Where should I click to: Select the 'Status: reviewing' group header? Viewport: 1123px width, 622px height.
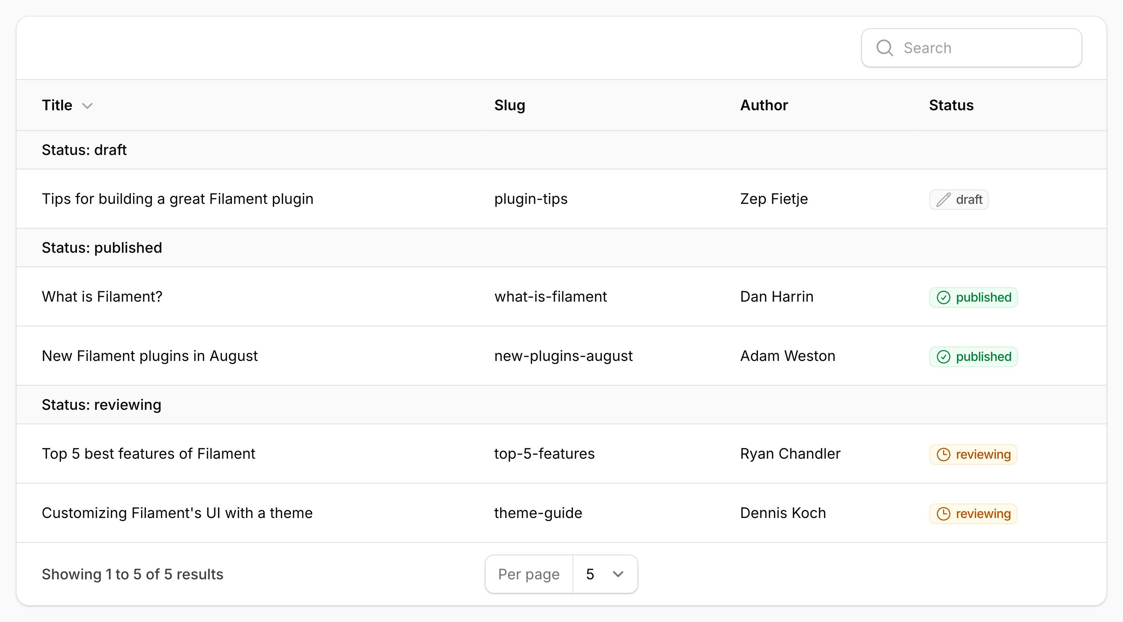click(x=561, y=405)
